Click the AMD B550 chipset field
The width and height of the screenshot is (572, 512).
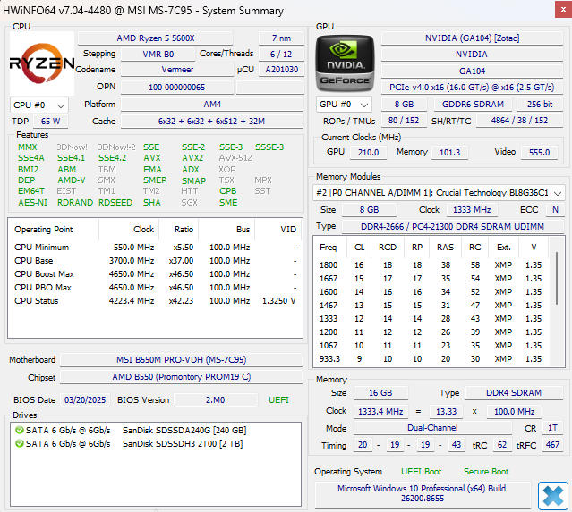point(182,377)
